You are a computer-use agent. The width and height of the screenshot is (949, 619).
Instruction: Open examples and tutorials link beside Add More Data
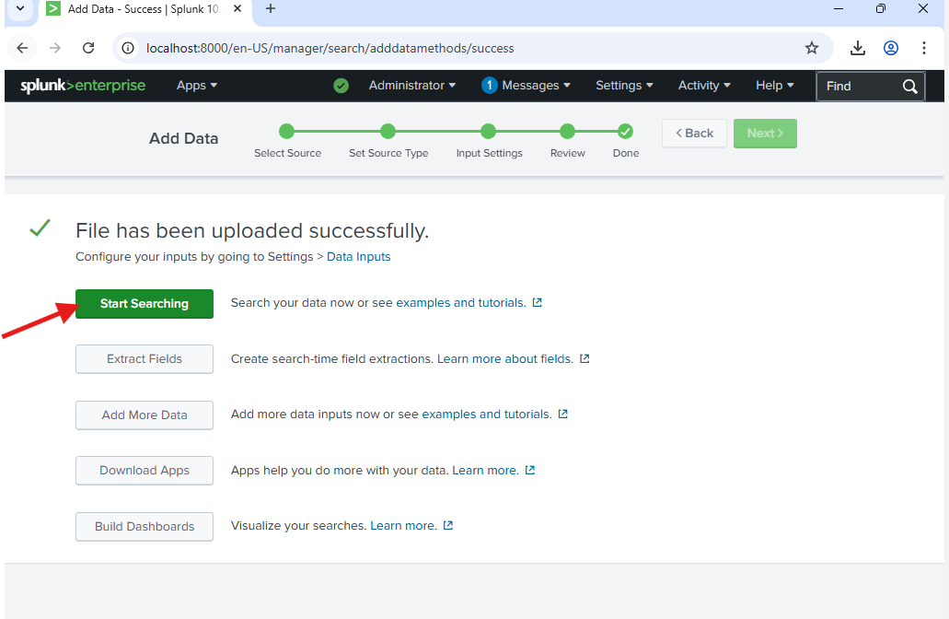(x=487, y=415)
